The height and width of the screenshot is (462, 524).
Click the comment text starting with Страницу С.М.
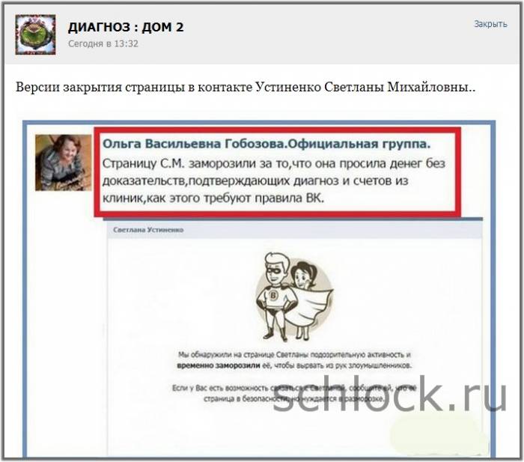274,181
